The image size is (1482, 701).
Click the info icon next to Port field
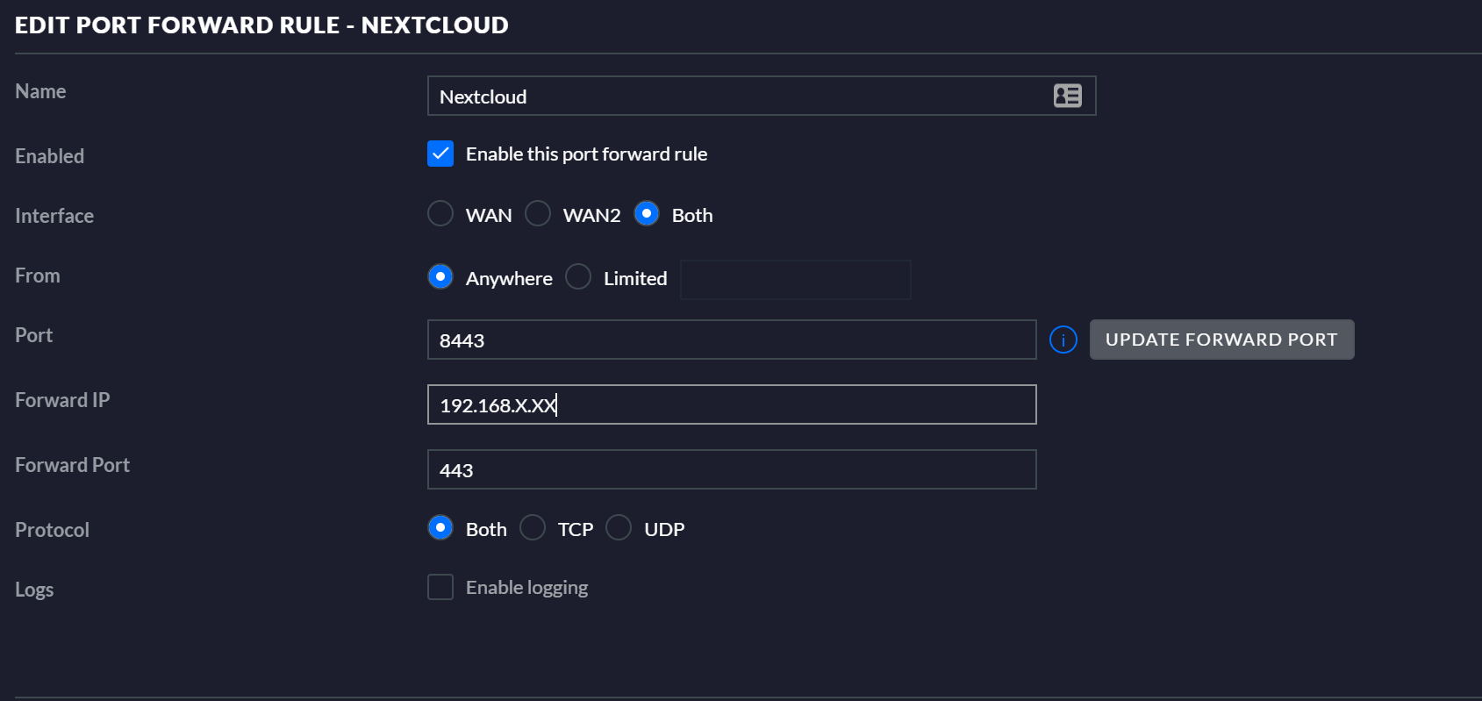pyautogui.click(x=1063, y=340)
